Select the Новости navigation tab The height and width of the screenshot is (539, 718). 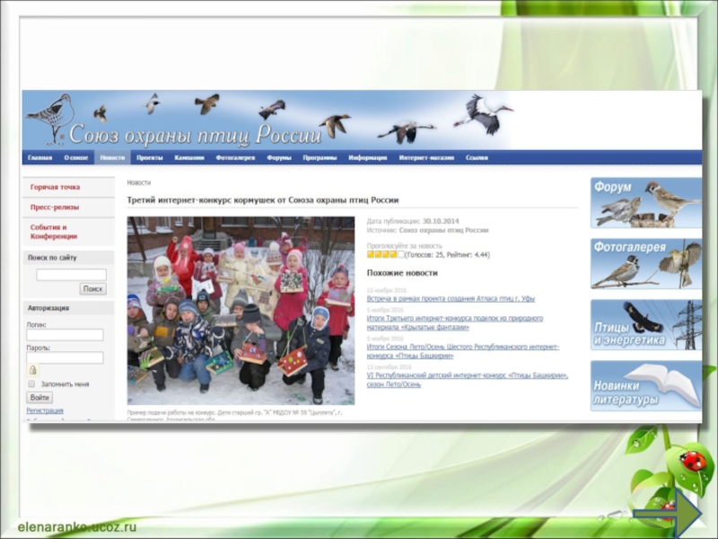(112, 158)
